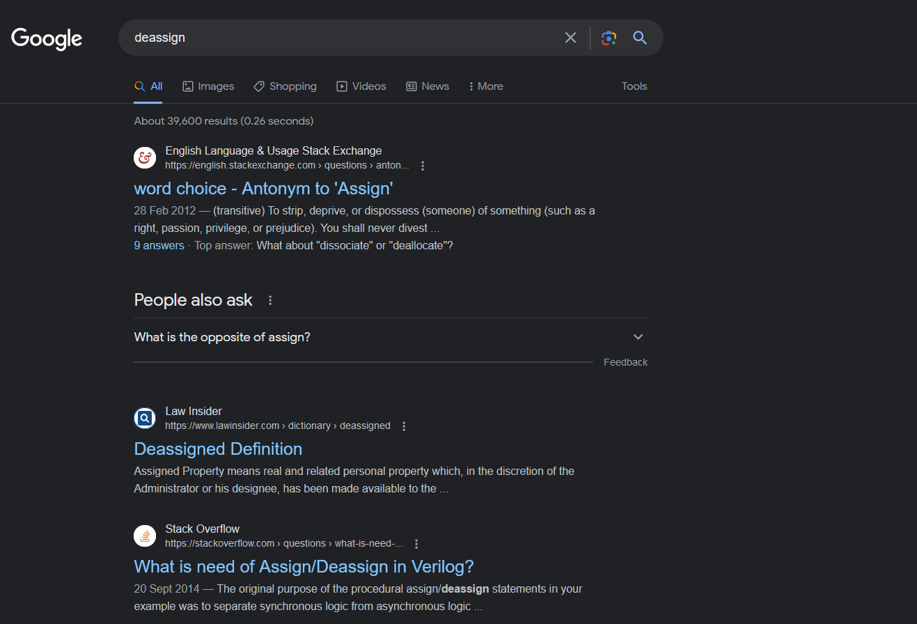This screenshot has width=917, height=624.
Task: Open three-dot menu for the Stack Exchange result
Action: click(x=423, y=166)
